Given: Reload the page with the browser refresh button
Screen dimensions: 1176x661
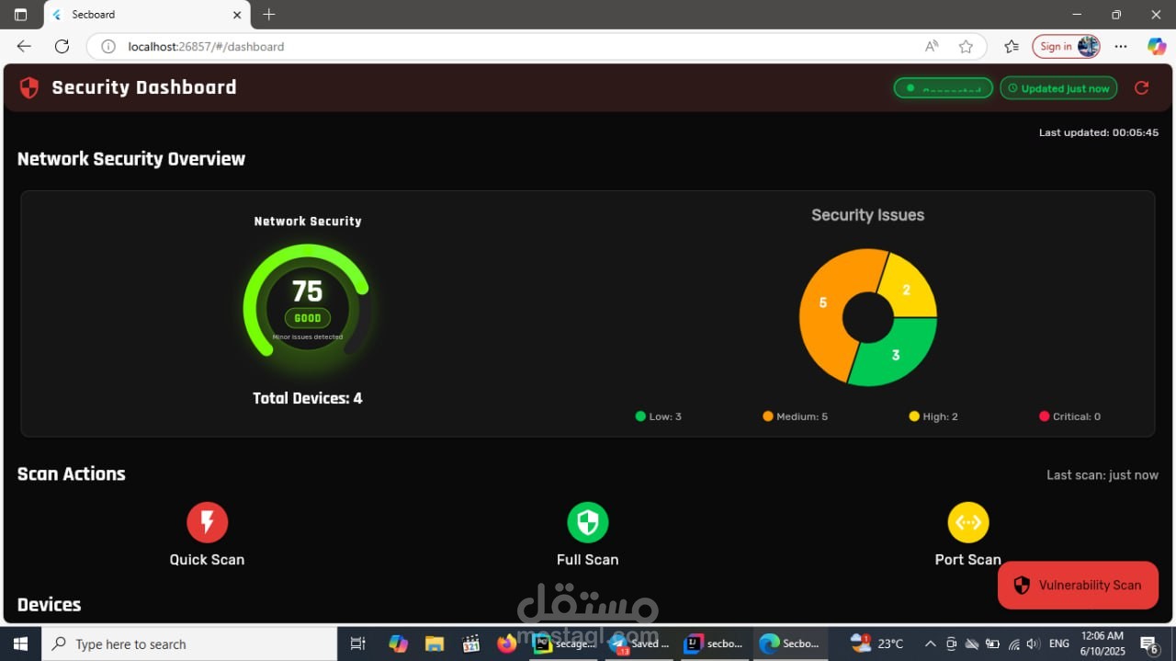Looking at the screenshot, I should [x=62, y=46].
